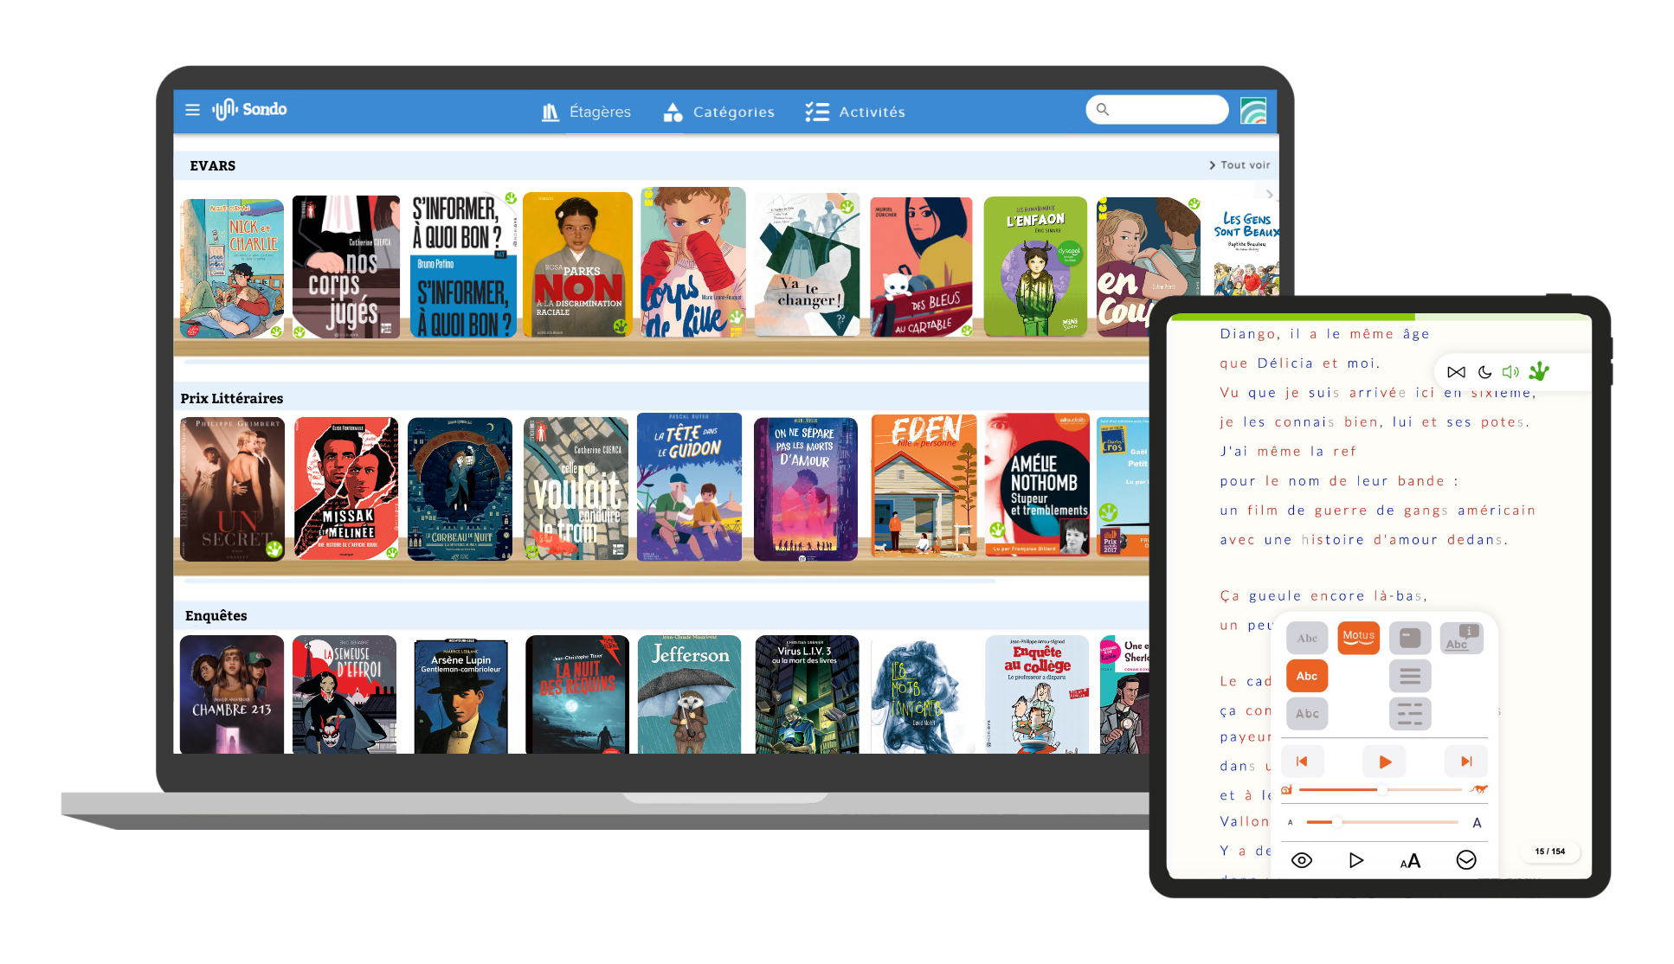1674x964 pixels.
Task: Click the Enquêtes shelf heading
Action: [x=216, y=616]
